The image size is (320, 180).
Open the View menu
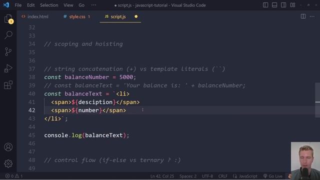[68, 5]
